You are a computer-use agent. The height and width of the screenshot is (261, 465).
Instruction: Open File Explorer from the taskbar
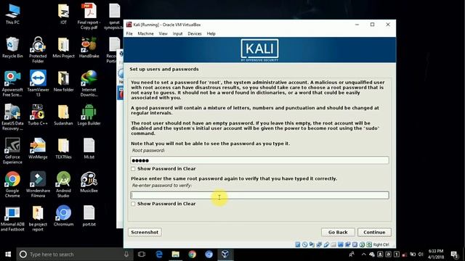(x=176, y=254)
